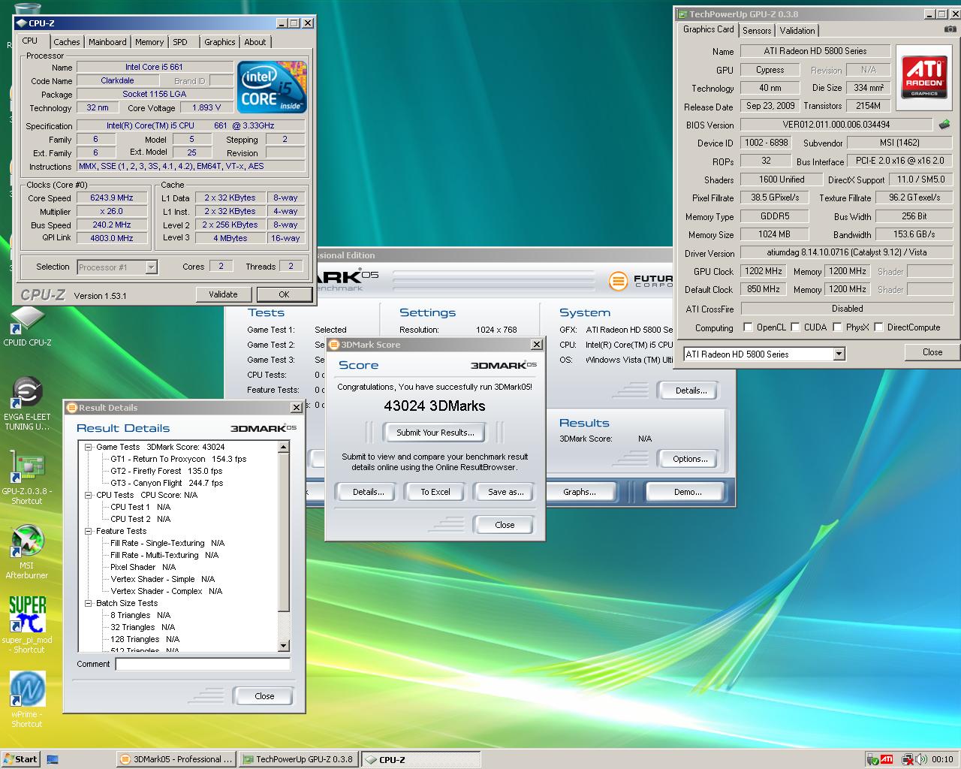Switch to the Validation tab in GPU-Z
Screen dimensions: 961x769
(797, 31)
